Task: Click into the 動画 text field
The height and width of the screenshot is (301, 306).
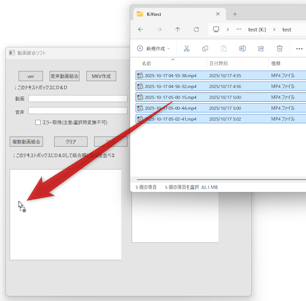Action: tap(78, 99)
